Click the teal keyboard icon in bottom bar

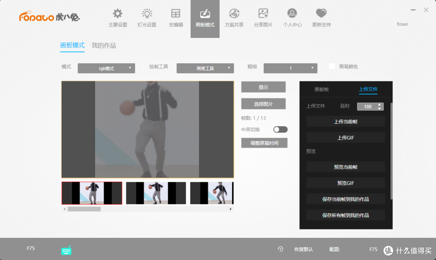(66, 250)
